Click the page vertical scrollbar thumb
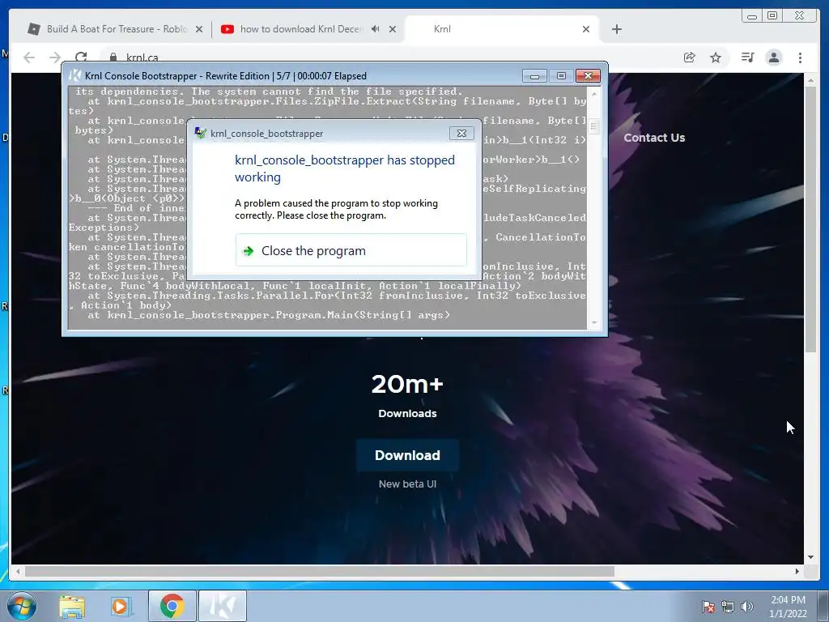This screenshot has width=829, height=622. point(810,219)
